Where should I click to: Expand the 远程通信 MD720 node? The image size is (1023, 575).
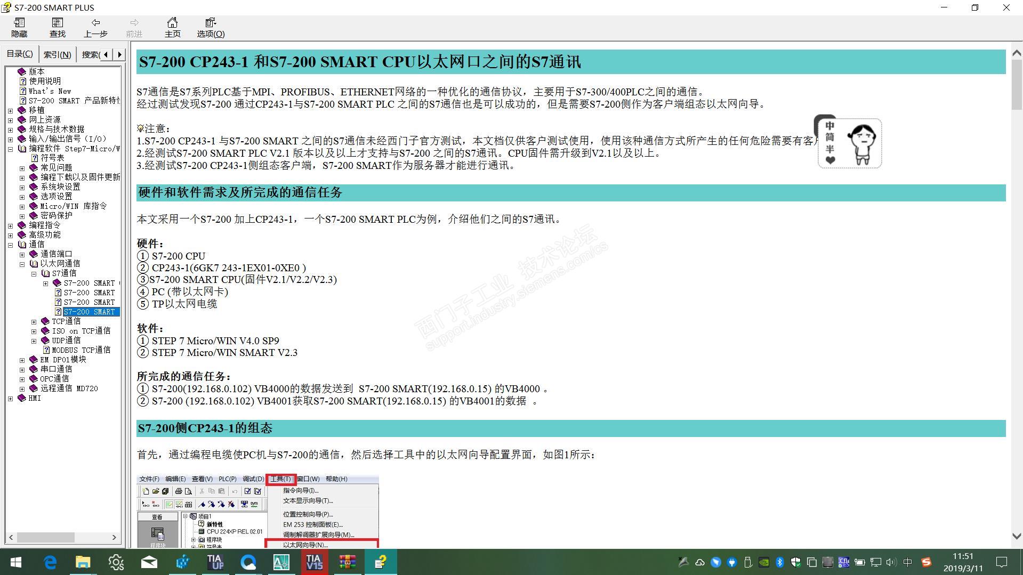[x=22, y=388]
